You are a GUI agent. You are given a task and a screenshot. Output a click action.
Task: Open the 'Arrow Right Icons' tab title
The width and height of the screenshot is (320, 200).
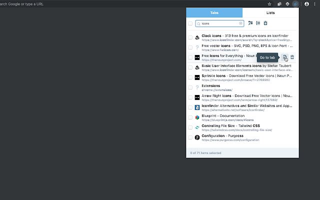click(247, 95)
